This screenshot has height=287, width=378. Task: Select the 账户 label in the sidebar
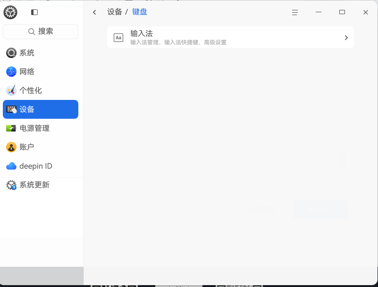click(27, 147)
